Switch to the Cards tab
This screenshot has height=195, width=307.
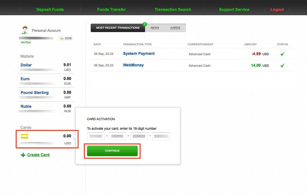[x=175, y=28]
